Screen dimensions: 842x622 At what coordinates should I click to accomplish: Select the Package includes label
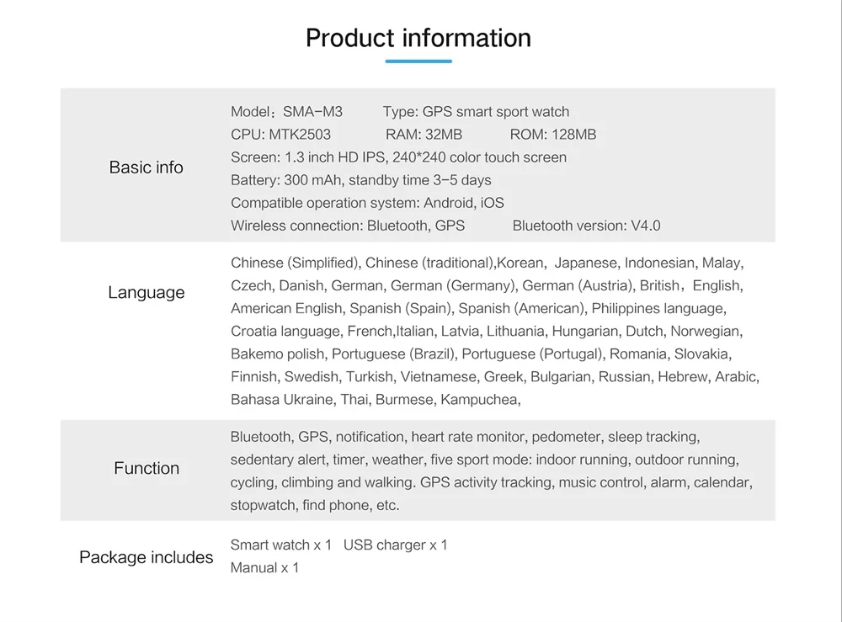click(146, 557)
